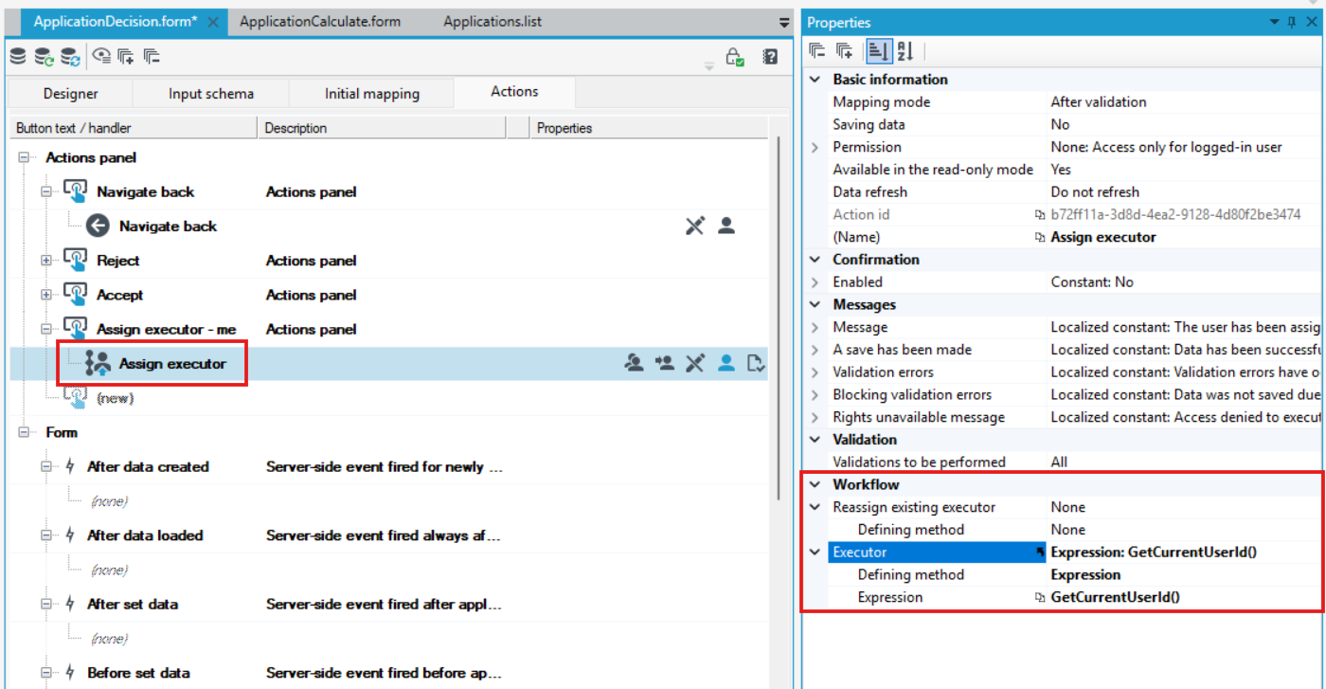Click the first database icon in form toolbar
The width and height of the screenshot is (1326, 689).
(x=18, y=57)
